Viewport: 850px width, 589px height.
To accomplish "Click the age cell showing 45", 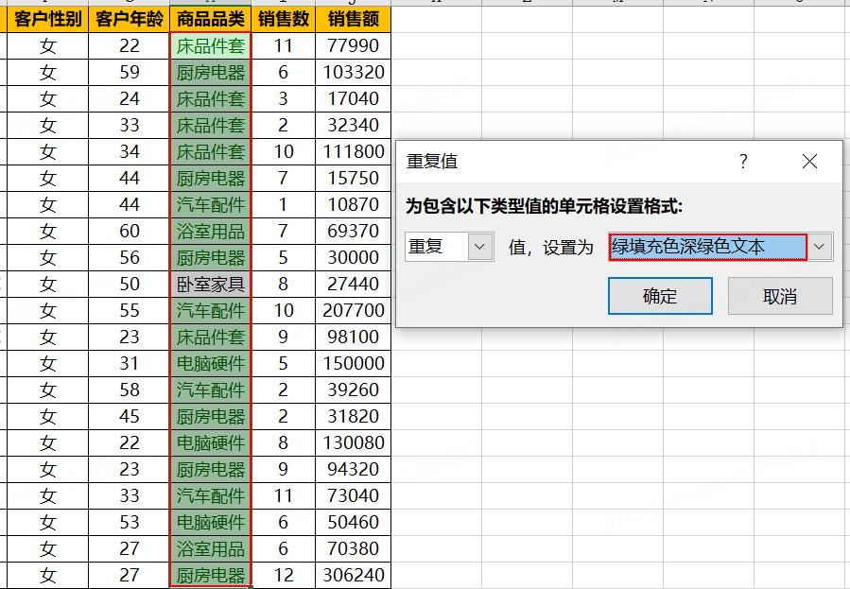I will pyautogui.click(x=129, y=416).
